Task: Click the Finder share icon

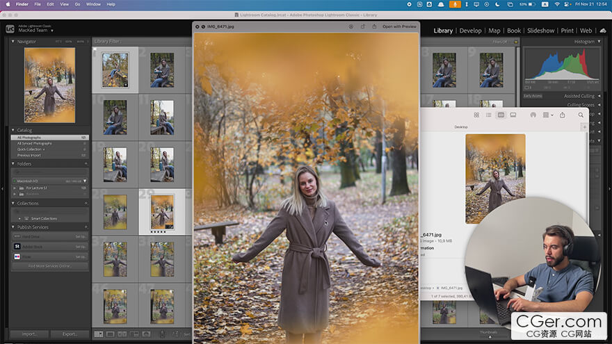Action: (x=562, y=115)
